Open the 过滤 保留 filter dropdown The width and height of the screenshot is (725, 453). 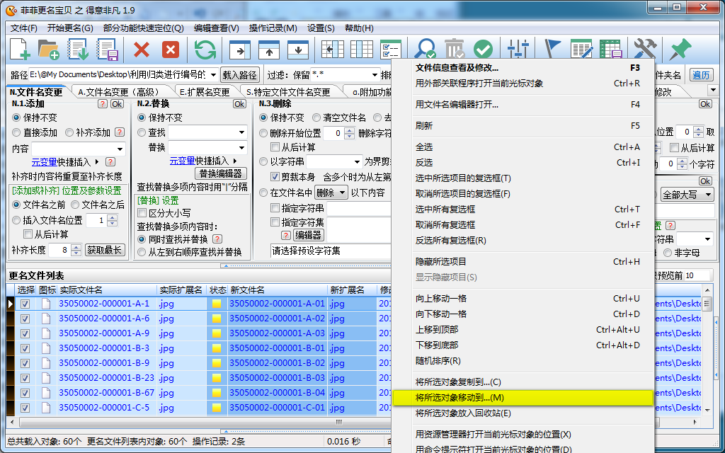pos(375,74)
